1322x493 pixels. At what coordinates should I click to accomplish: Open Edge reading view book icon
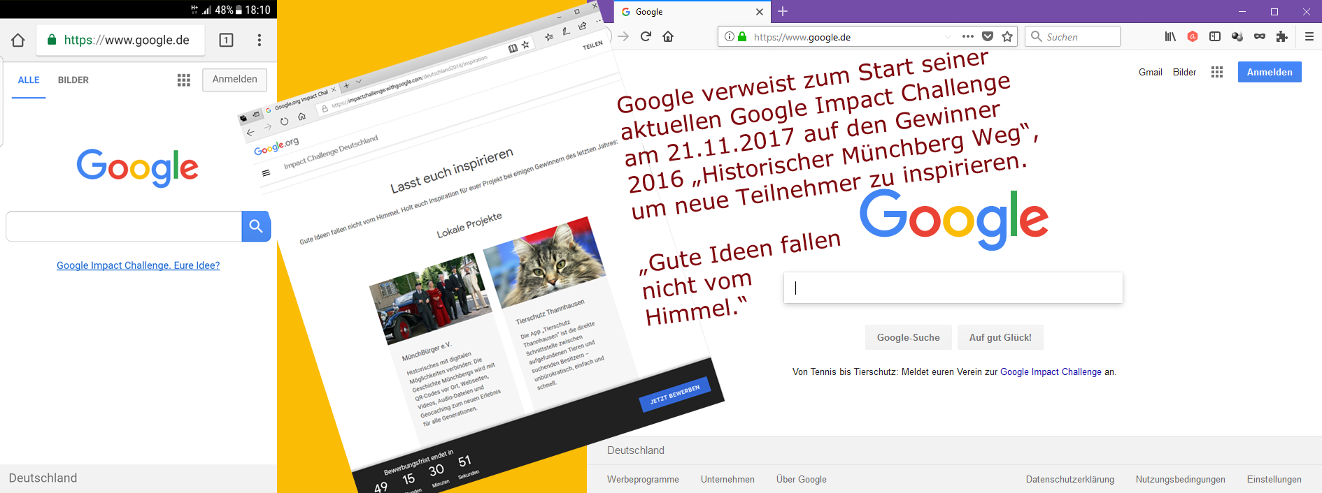click(x=513, y=48)
